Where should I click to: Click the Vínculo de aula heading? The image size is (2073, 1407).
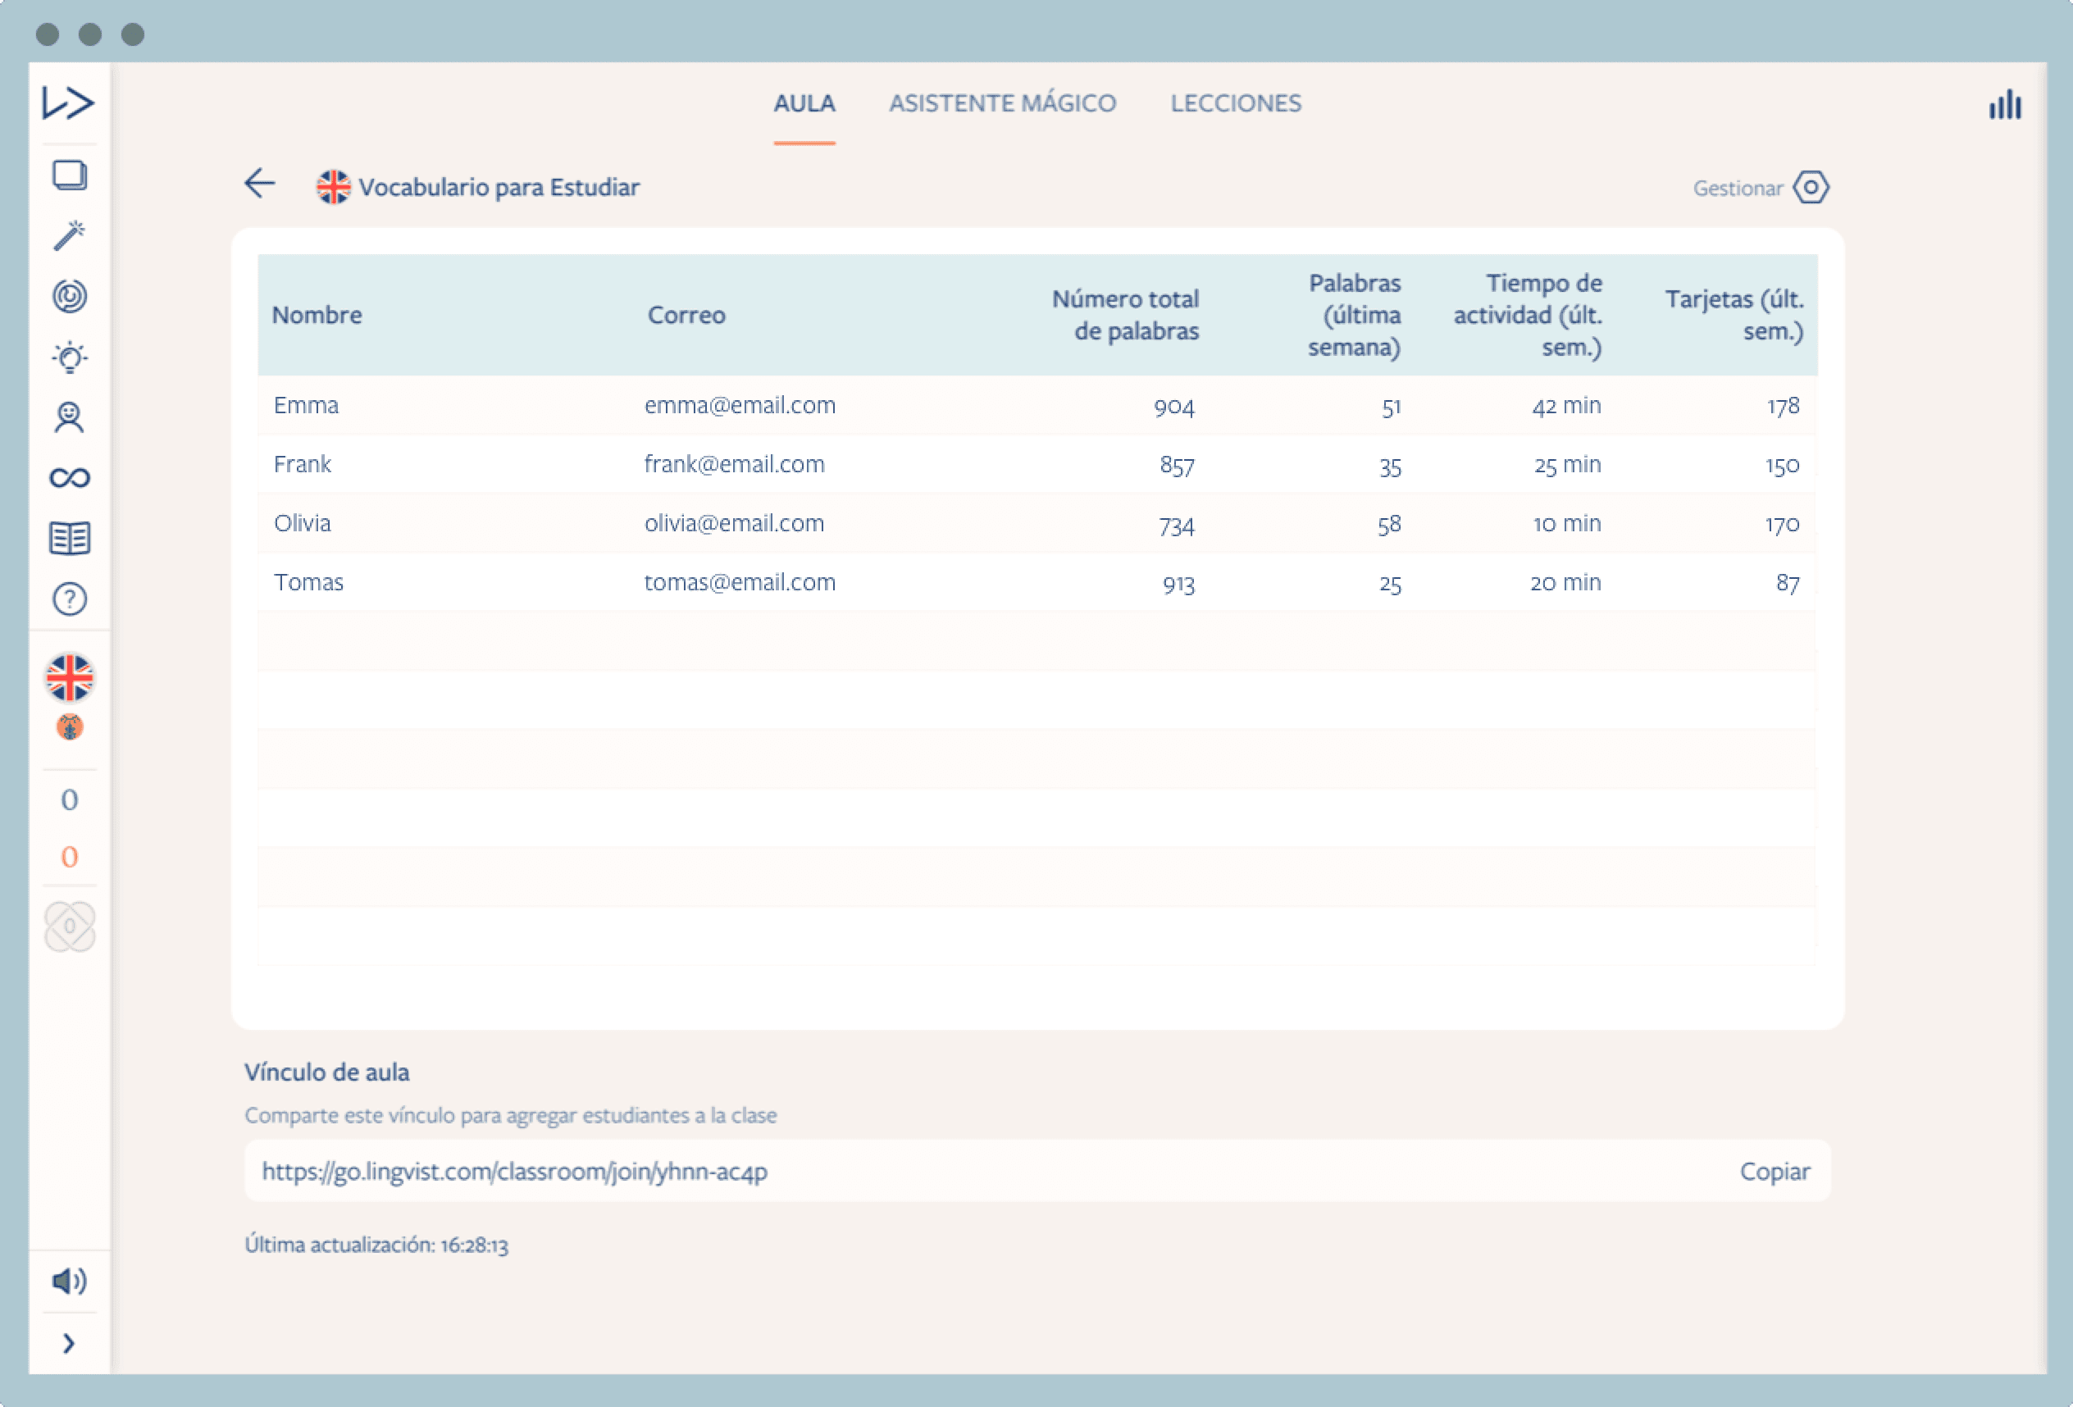(x=327, y=1072)
